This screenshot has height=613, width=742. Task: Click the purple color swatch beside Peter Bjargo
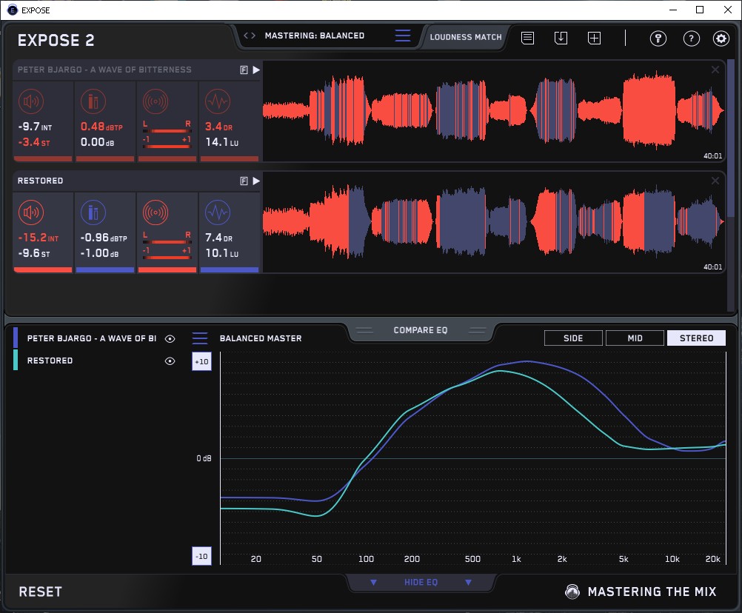(x=16, y=338)
